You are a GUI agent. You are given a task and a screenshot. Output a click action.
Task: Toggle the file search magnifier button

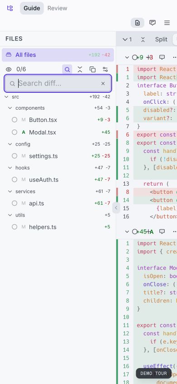point(67,70)
